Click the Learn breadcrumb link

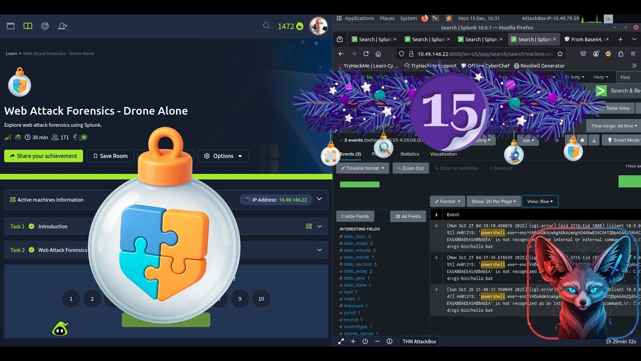(12, 54)
